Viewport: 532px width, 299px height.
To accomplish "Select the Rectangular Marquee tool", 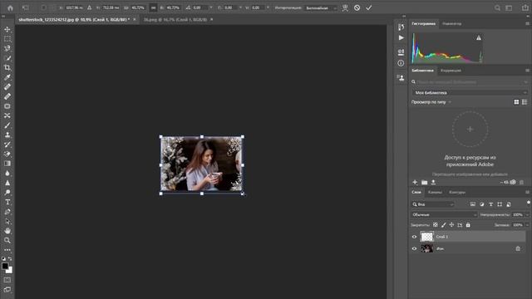I will 7,39.
